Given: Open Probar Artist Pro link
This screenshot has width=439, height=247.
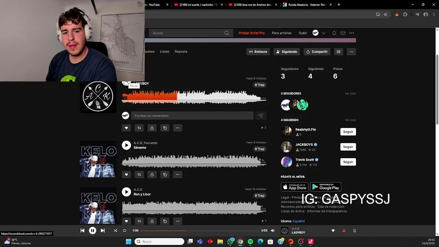Looking at the screenshot, I should [252, 33].
